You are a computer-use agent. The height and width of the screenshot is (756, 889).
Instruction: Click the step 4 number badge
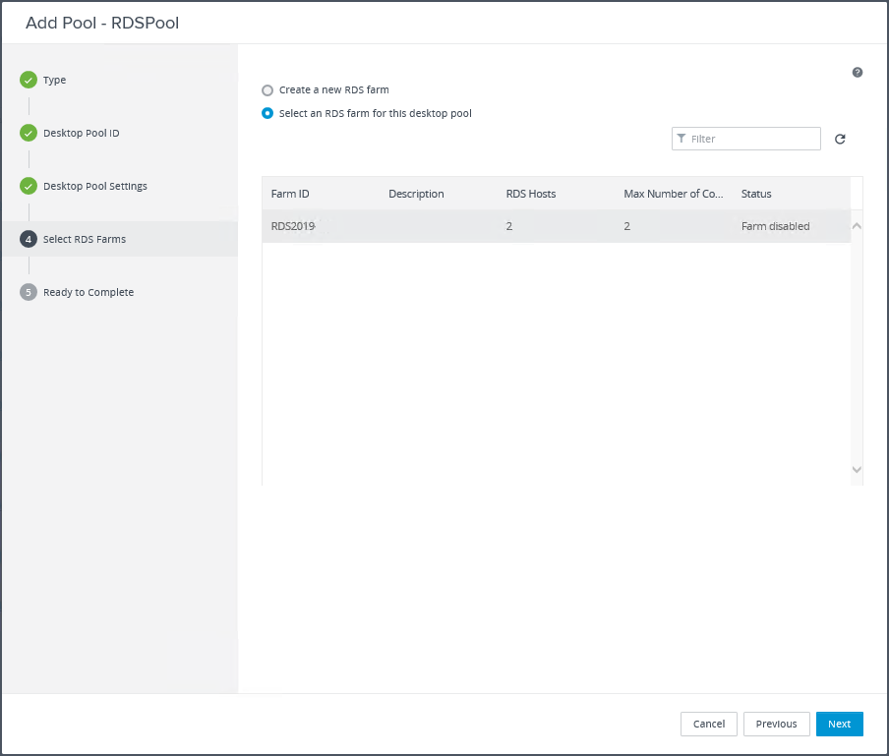[29, 240]
